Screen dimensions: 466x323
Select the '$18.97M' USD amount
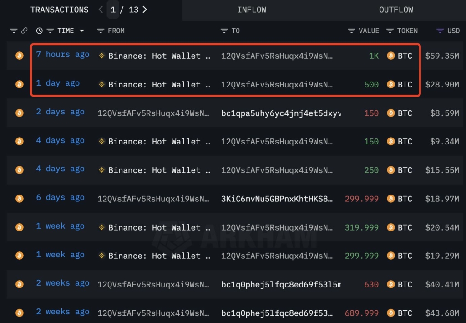pos(442,199)
